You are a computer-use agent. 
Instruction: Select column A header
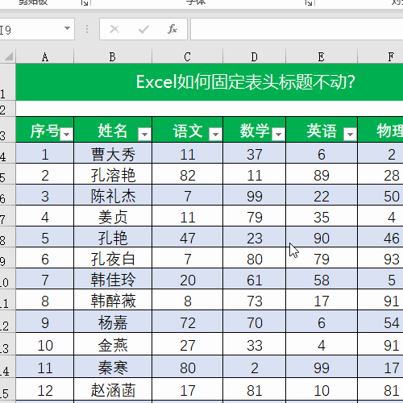[x=45, y=56]
